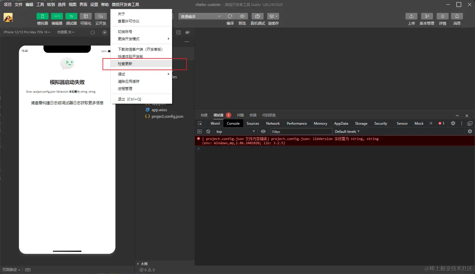The width and height of the screenshot is (475, 274).
Task: Open the 云开发 cloud development panel
Action: click(101, 16)
